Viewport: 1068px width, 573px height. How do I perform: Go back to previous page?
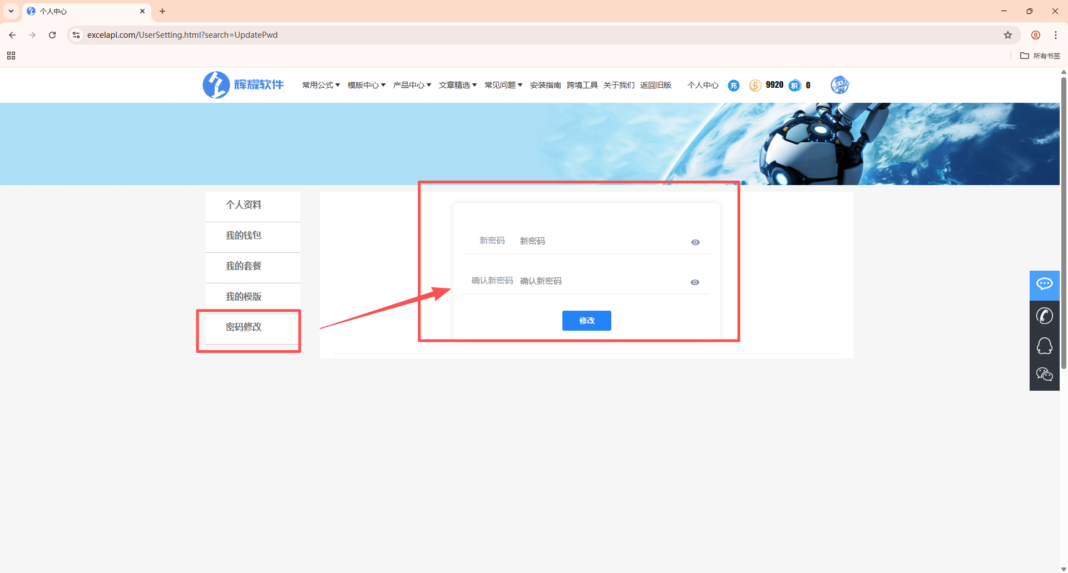(x=12, y=35)
